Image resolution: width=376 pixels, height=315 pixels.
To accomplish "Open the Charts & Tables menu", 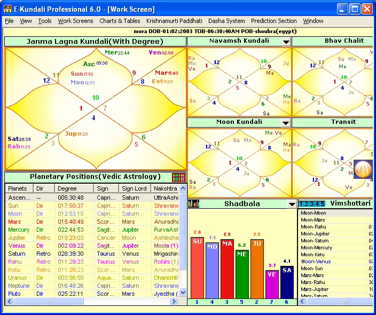I will click(x=120, y=21).
